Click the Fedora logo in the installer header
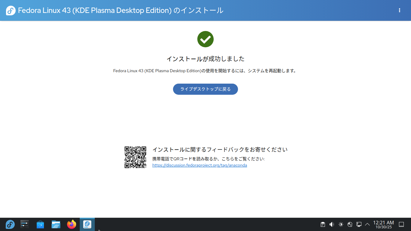This screenshot has height=231, width=411. [x=11, y=11]
